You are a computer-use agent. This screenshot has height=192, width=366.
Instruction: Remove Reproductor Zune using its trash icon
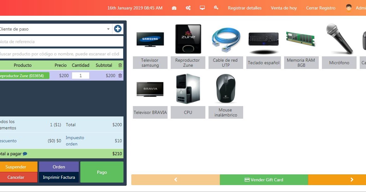[x=120, y=76]
